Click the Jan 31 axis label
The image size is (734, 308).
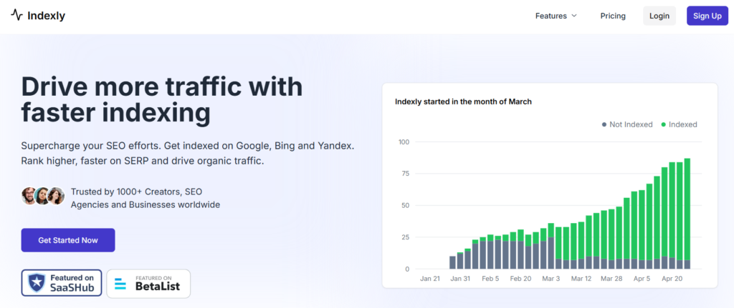point(460,279)
